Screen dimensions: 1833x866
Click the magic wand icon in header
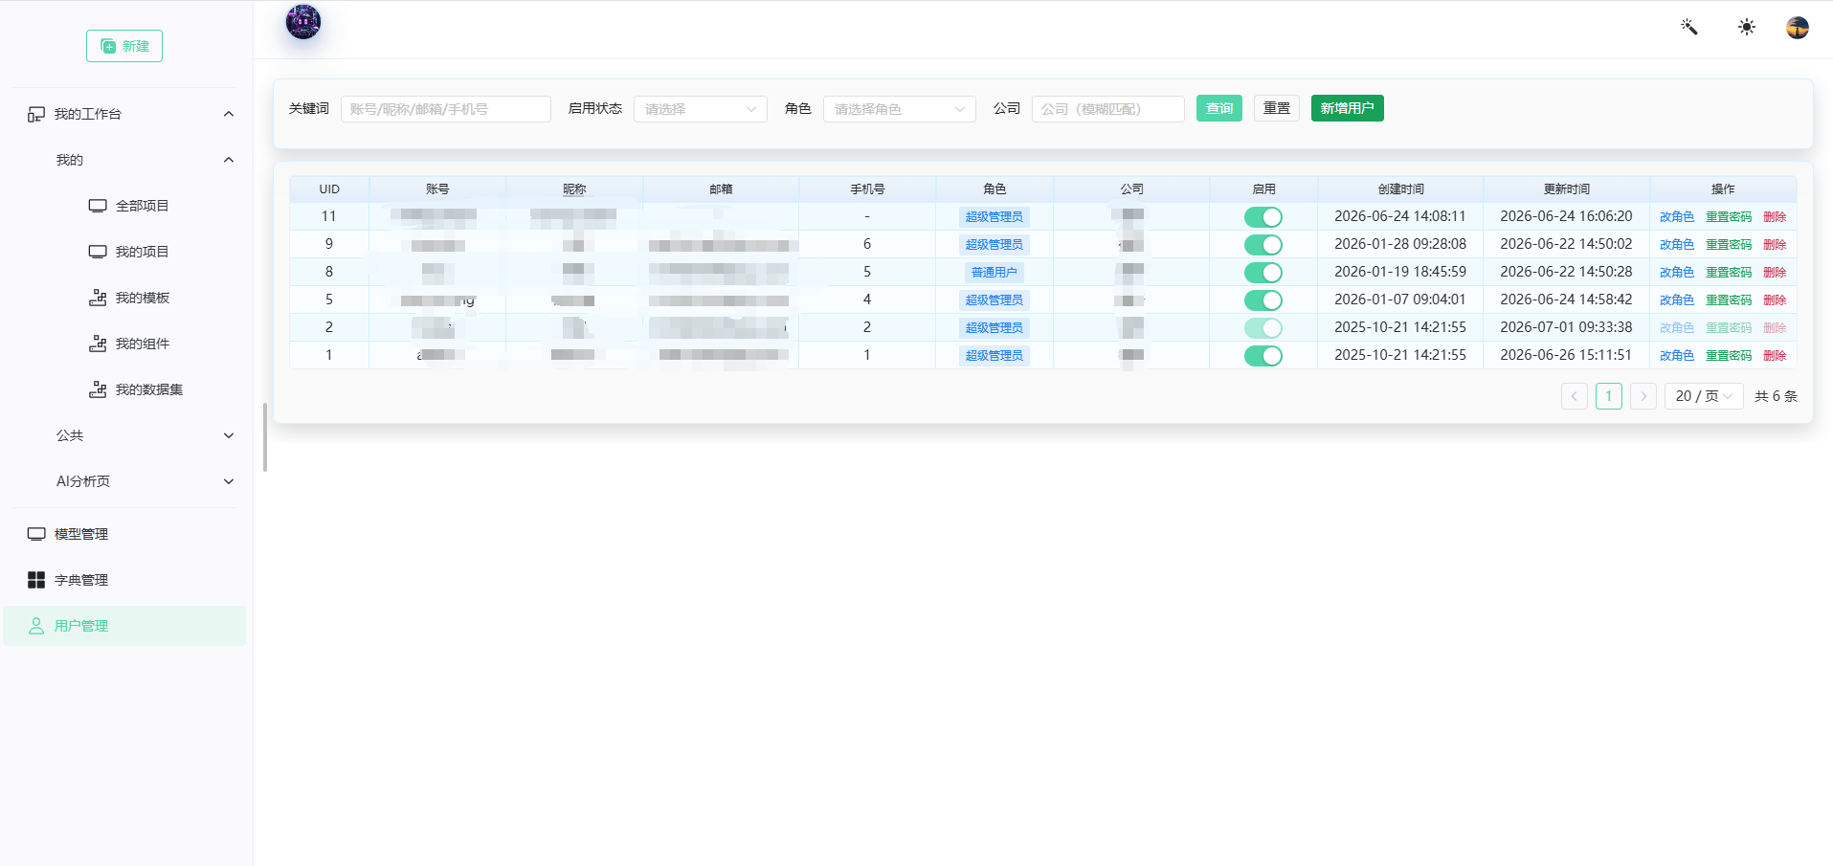(1689, 27)
